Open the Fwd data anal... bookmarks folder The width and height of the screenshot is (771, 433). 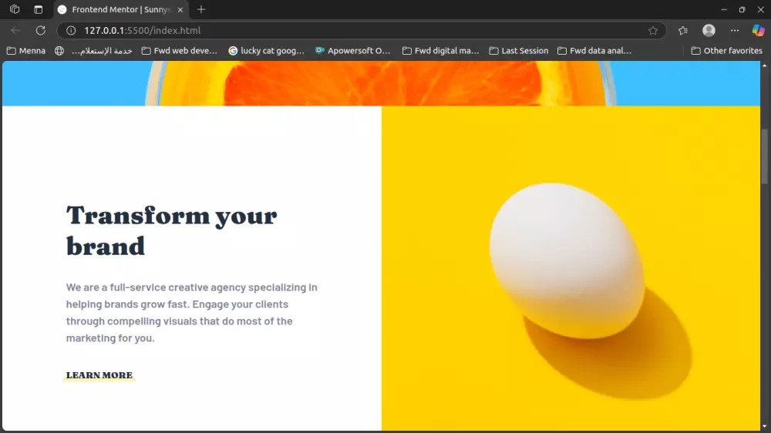594,51
